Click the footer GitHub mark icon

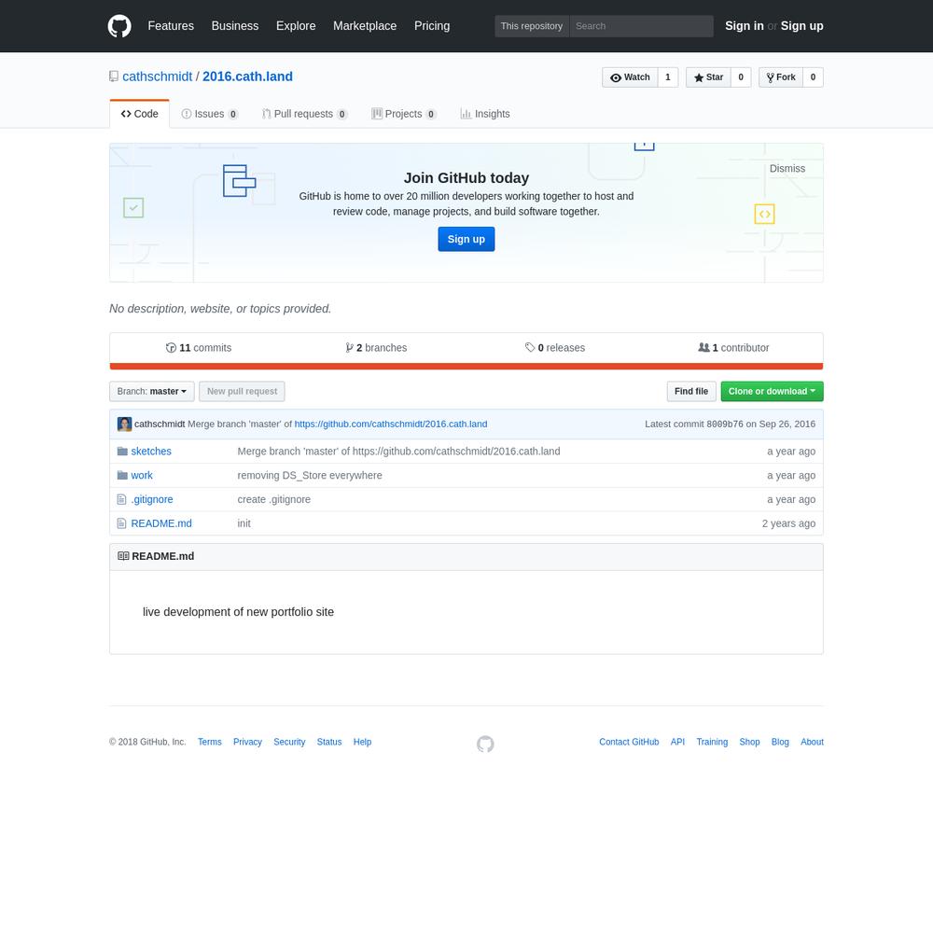[485, 744]
